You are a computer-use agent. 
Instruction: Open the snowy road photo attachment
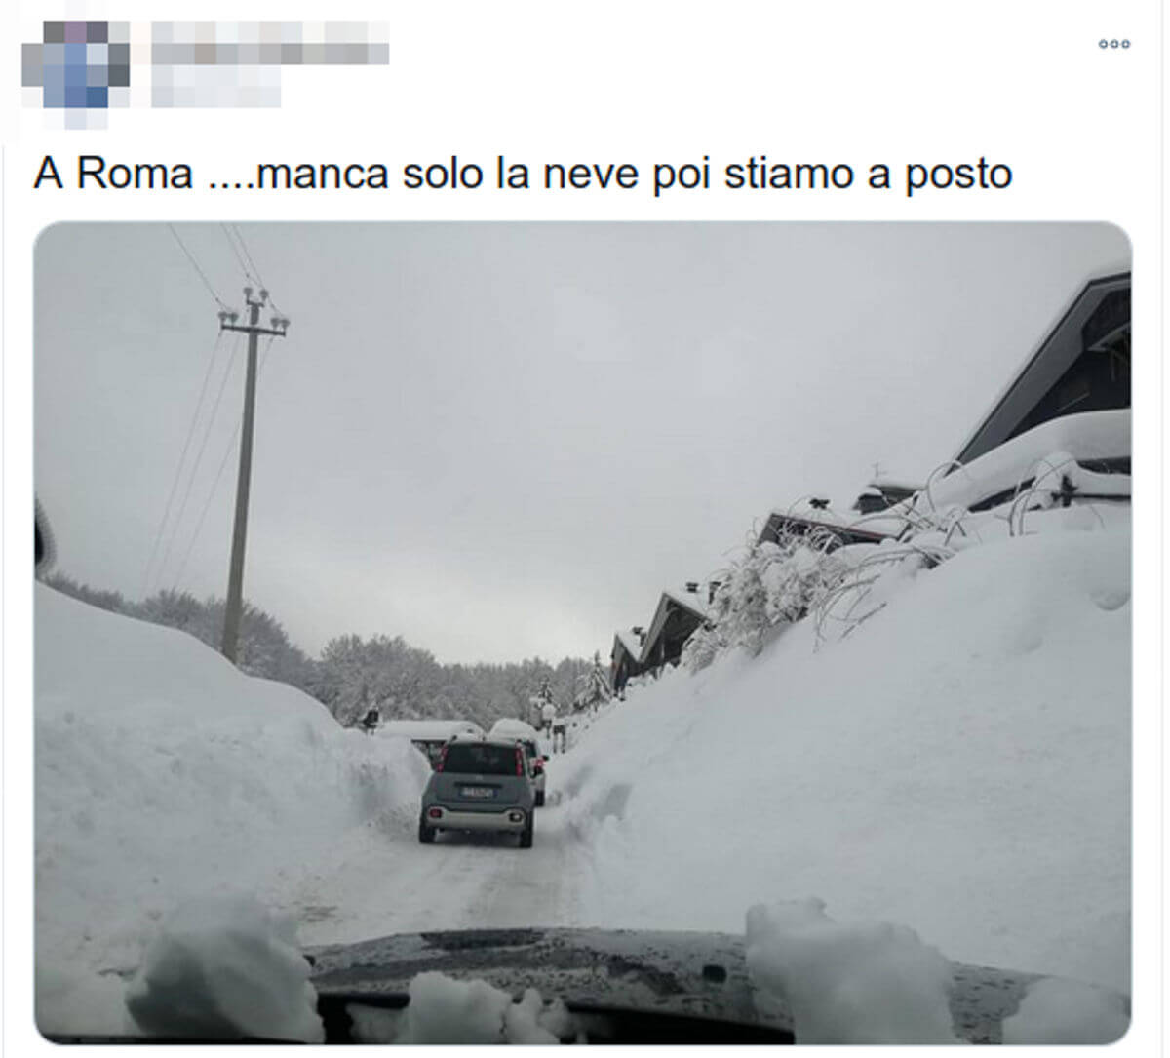pyautogui.click(x=583, y=633)
